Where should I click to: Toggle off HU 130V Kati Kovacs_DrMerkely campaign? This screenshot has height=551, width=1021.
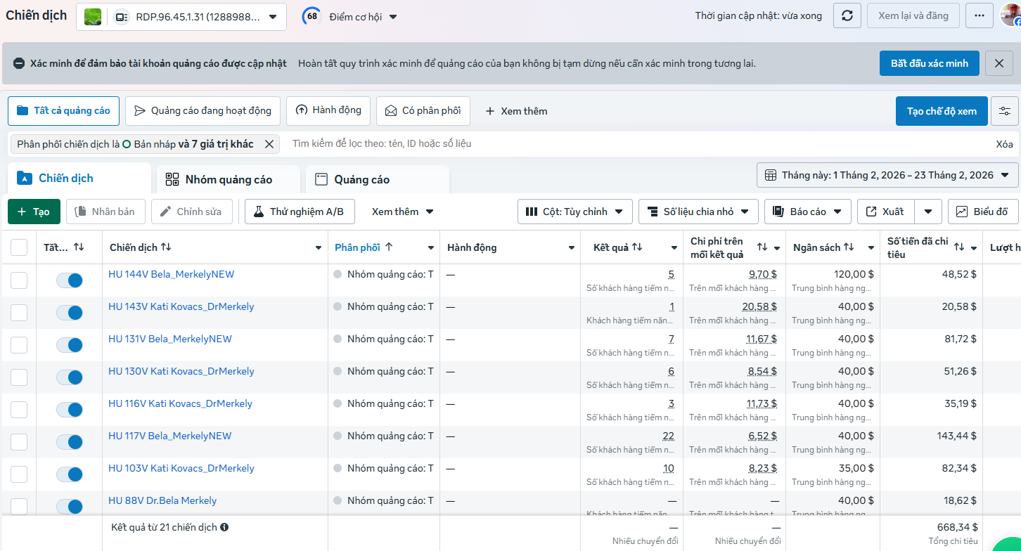click(x=70, y=377)
